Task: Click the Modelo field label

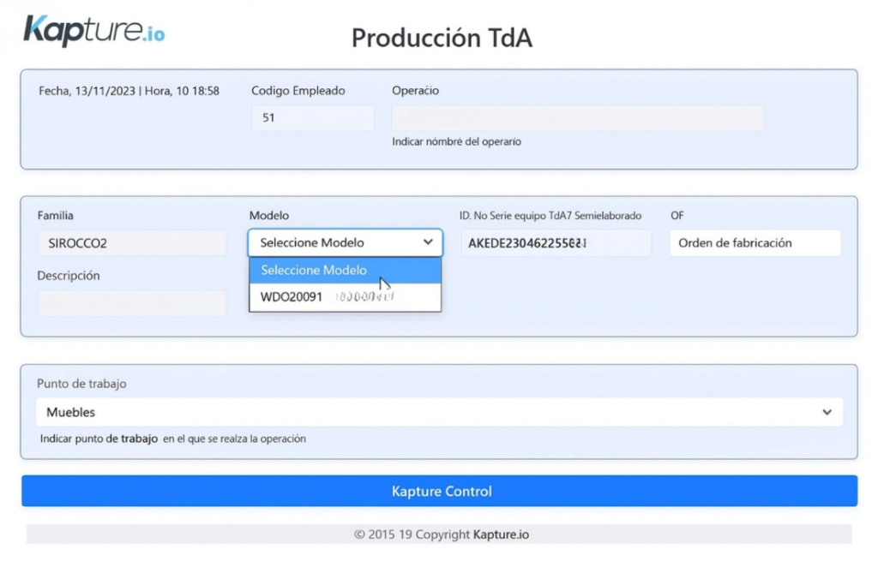Action: click(268, 215)
